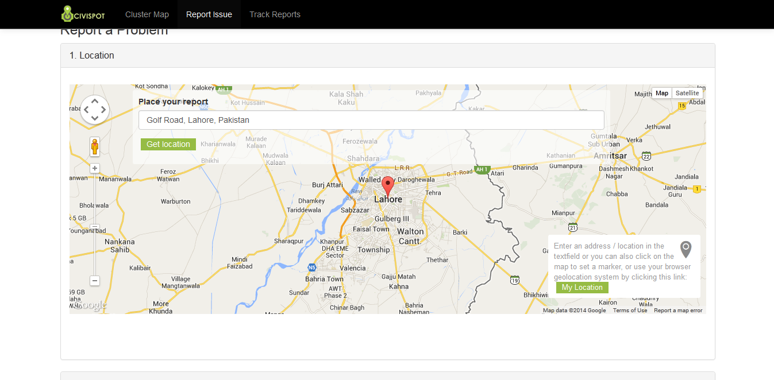The image size is (774, 380).
Task: Click the Barki map label
Action: click(x=460, y=232)
